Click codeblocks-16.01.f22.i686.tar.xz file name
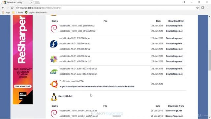The image size is (211, 119). pos(75,43)
